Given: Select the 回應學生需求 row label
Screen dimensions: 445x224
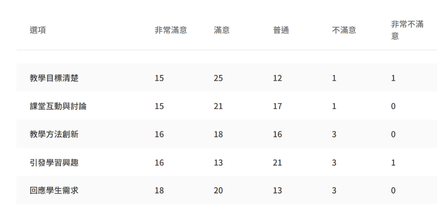Looking at the screenshot, I should tap(54, 191).
